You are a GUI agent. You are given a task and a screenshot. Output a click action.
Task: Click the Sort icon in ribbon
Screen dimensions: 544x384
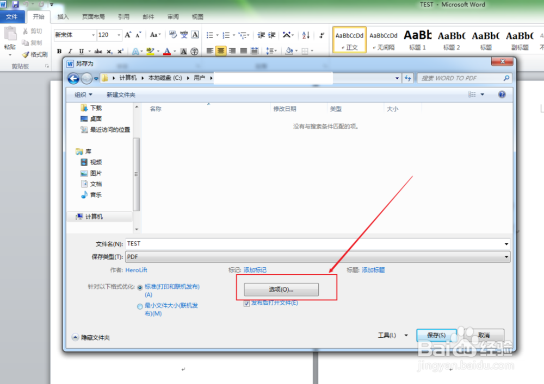tap(306, 35)
